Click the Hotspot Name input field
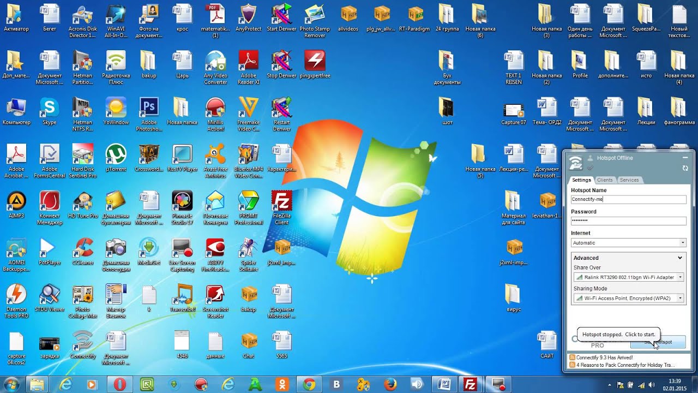Viewport: 698px width, 393px height. tap(629, 199)
